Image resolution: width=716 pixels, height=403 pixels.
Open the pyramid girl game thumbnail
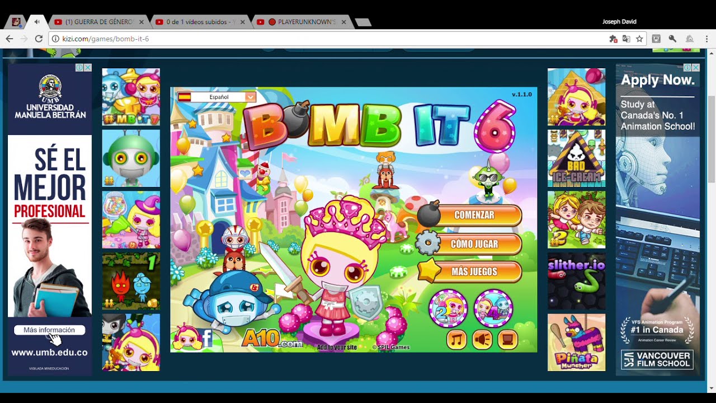point(576,97)
